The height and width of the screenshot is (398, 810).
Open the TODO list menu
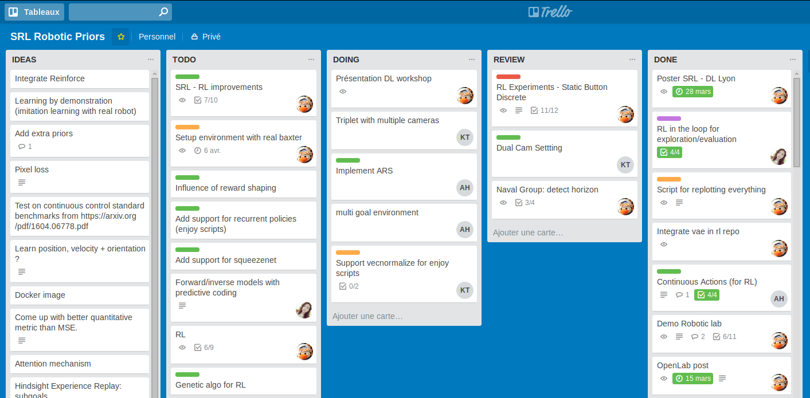click(x=311, y=60)
